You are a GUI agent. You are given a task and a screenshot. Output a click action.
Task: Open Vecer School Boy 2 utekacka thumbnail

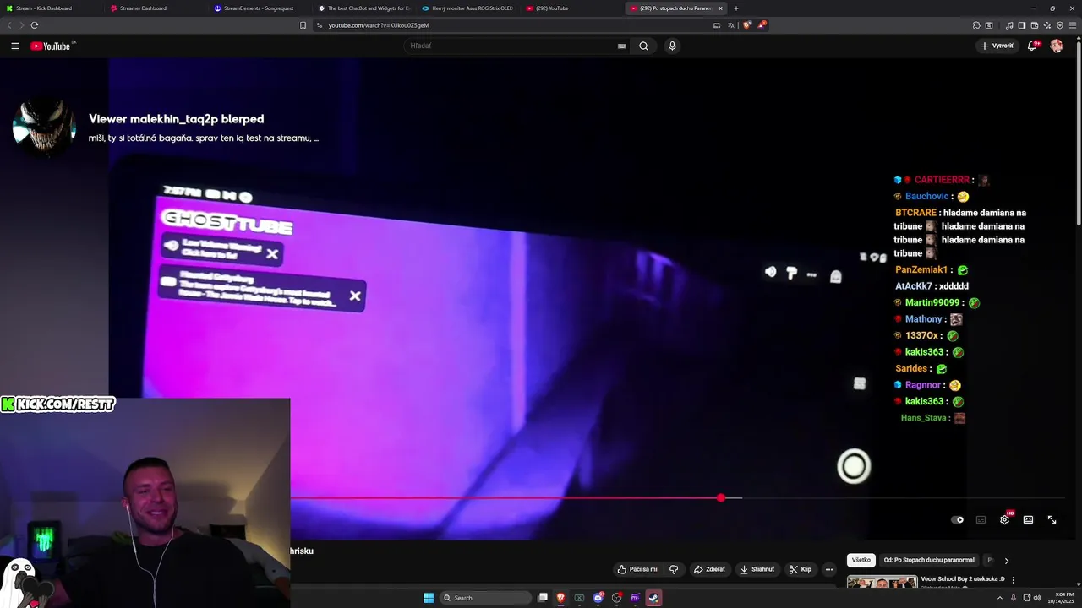coord(882,582)
